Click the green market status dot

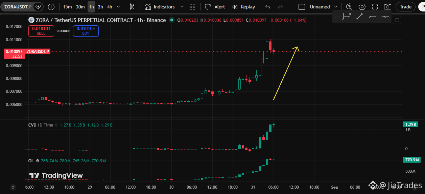[x=172, y=20]
